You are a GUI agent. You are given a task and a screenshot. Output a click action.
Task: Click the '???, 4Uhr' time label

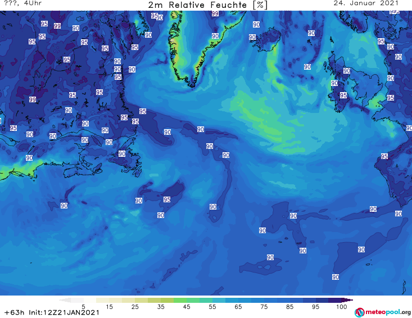point(22,3)
